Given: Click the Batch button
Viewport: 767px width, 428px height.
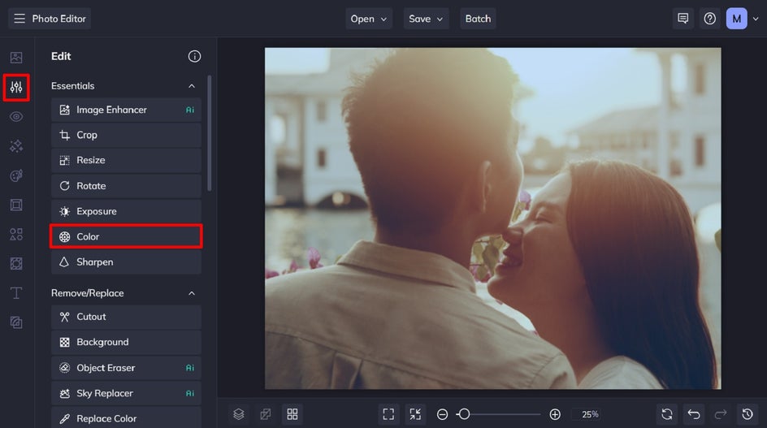Looking at the screenshot, I should [478, 19].
